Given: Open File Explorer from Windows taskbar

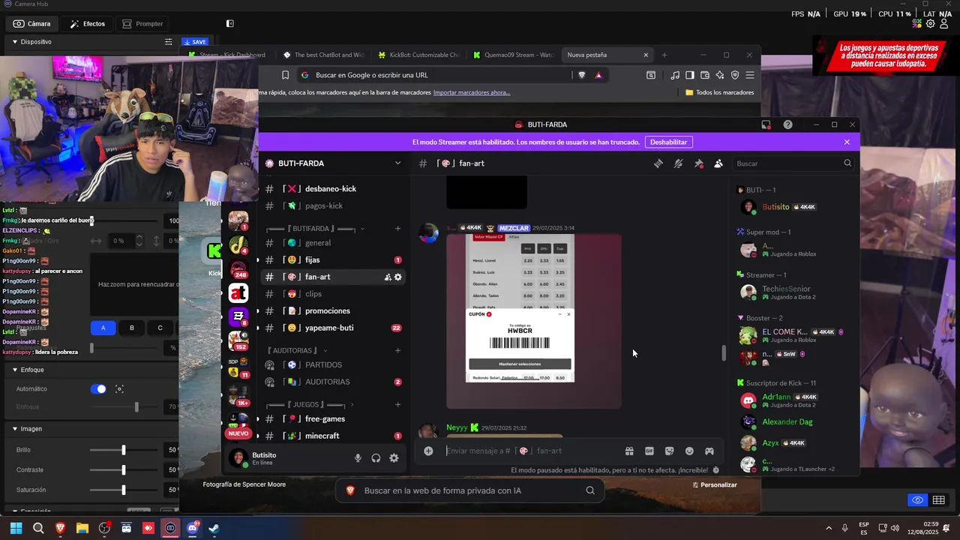Looking at the screenshot, I should click(x=82, y=528).
